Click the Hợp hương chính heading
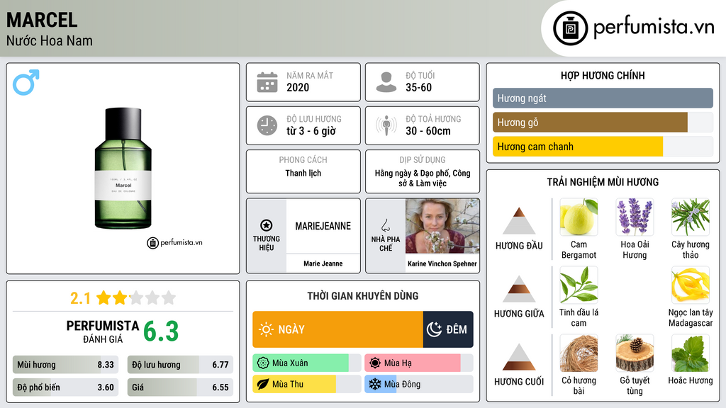This screenshot has height=408, width=726. 603,75
